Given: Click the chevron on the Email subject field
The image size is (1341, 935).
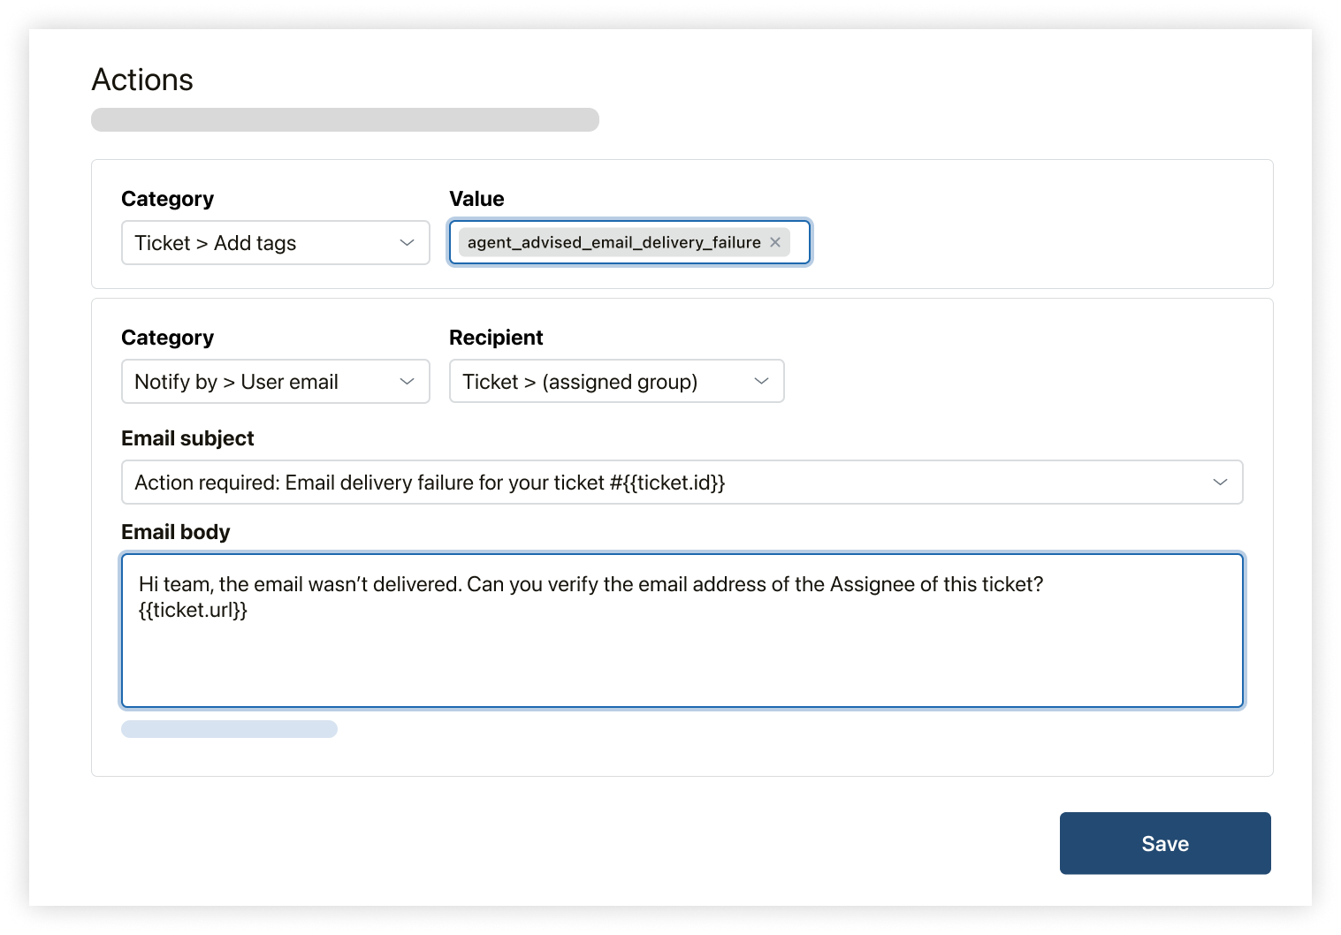Looking at the screenshot, I should coord(1220,483).
